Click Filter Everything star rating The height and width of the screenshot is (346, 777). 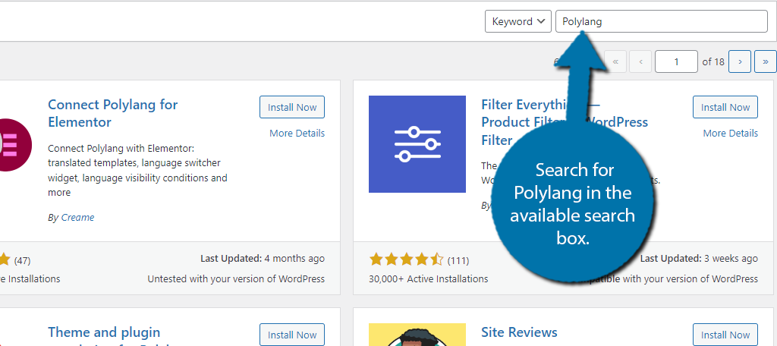click(x=407, y=259)
